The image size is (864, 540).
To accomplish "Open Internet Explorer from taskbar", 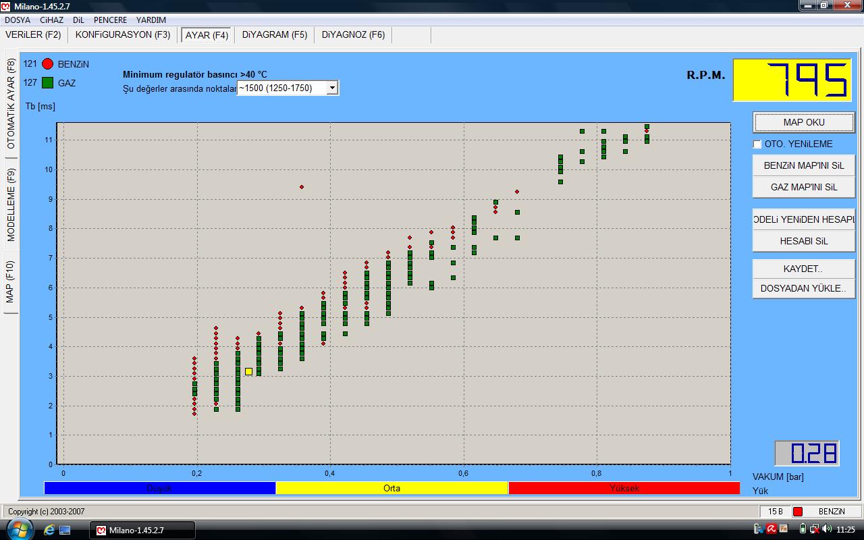I will 49,530.
